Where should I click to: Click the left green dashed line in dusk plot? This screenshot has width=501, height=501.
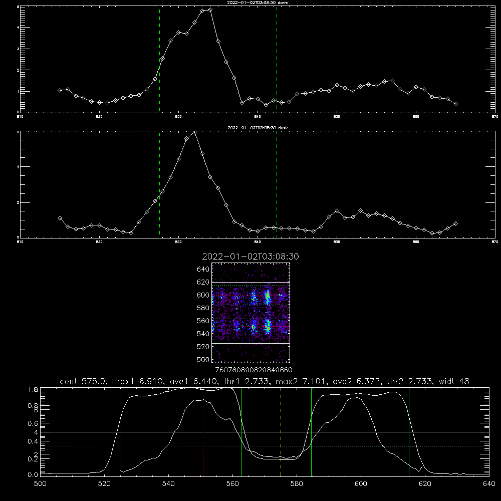(x=159, y=184)
